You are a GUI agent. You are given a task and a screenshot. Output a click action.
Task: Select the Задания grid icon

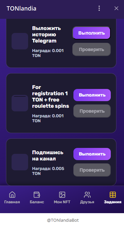[x=112, y=195]
